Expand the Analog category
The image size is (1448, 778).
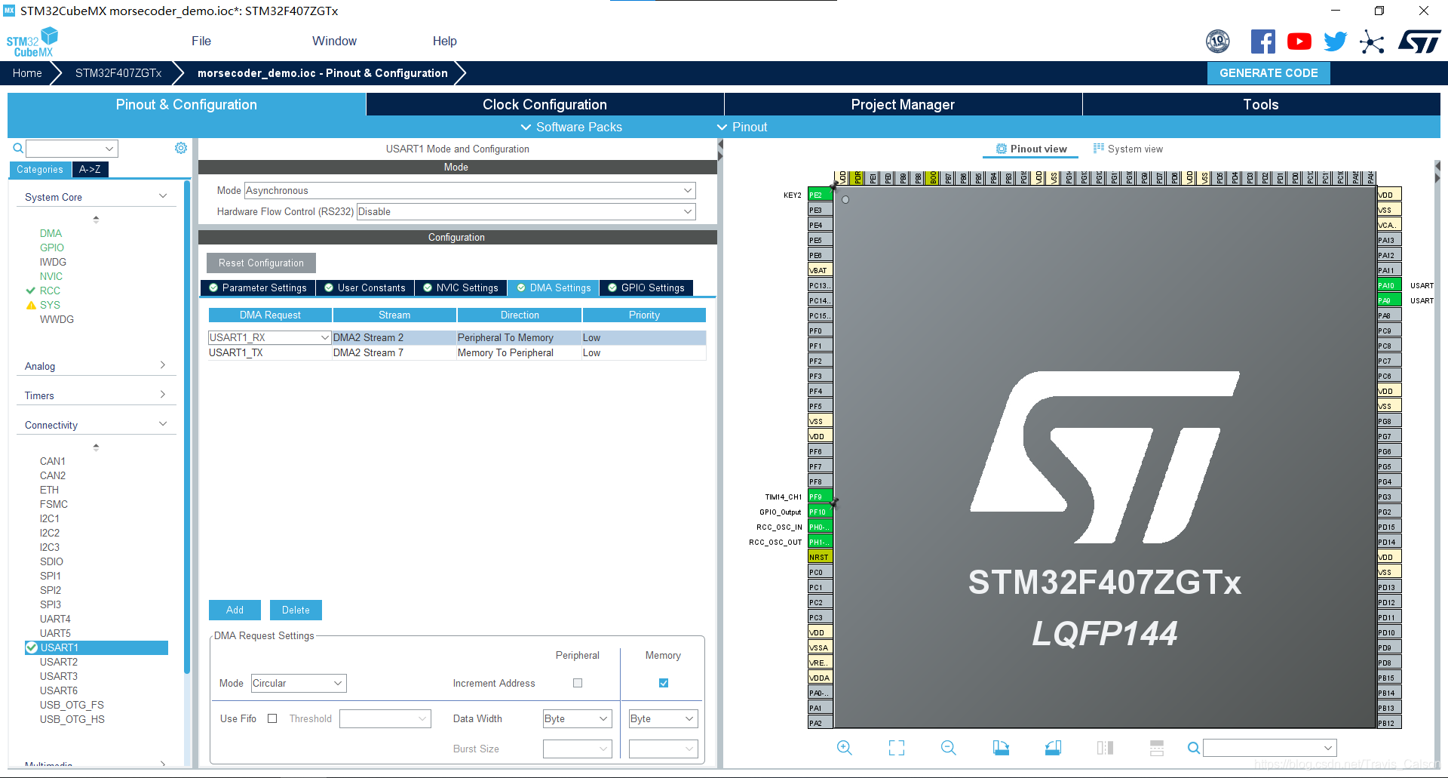click(x=163, y=365)
